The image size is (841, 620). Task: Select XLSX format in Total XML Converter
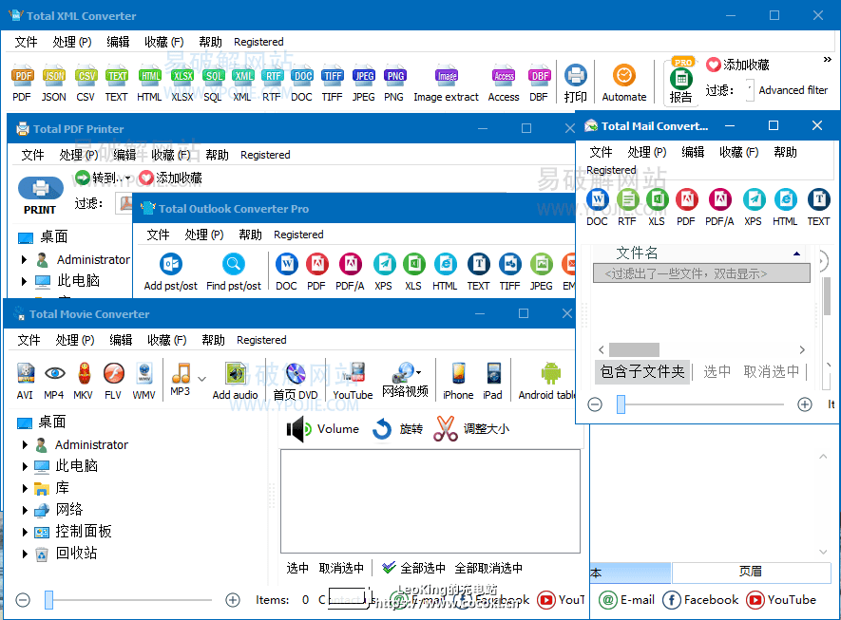coord(182,84)
